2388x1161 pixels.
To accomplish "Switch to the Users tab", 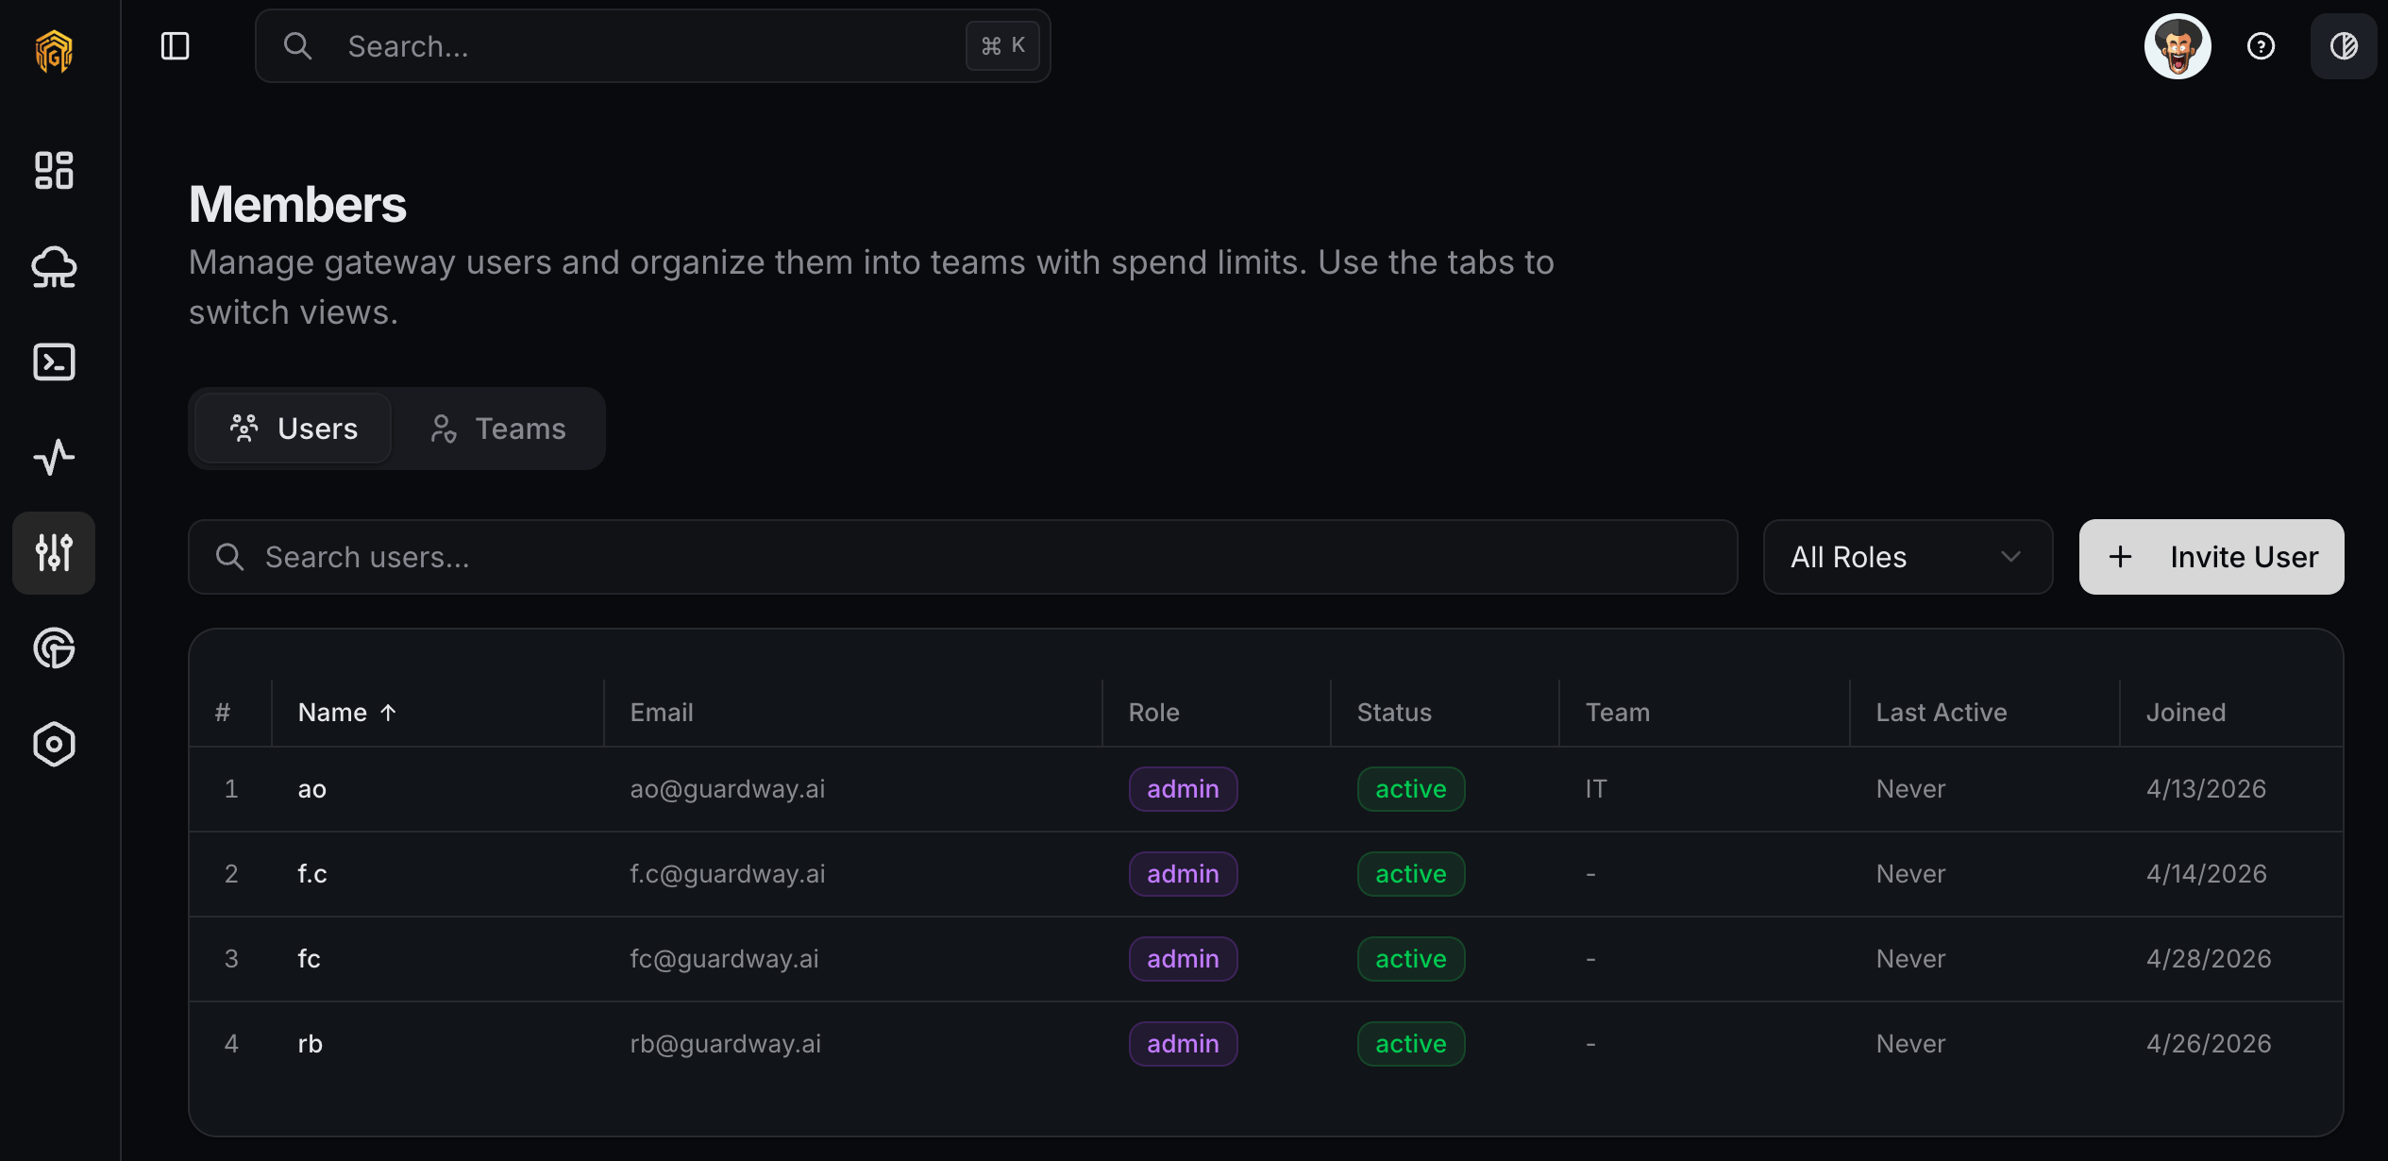I will coord(294,429).
